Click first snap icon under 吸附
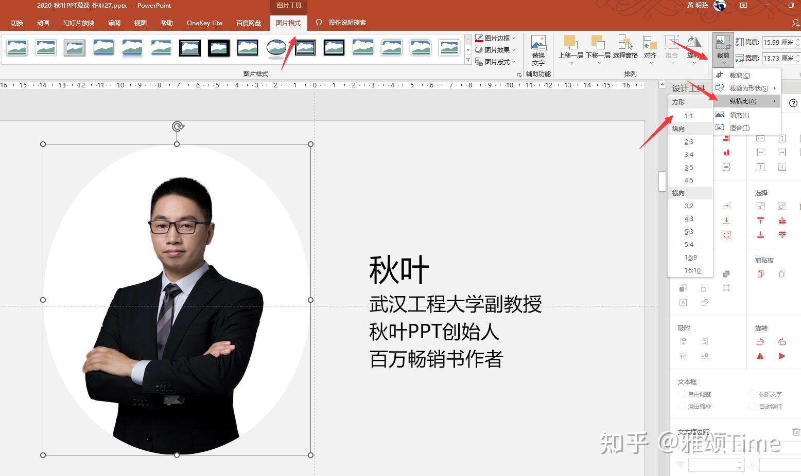801x476 pixels. tap(683, 341)
